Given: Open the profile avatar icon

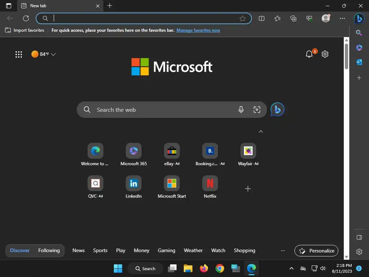Looking at the screenshot, I should (x=326, y=18).
